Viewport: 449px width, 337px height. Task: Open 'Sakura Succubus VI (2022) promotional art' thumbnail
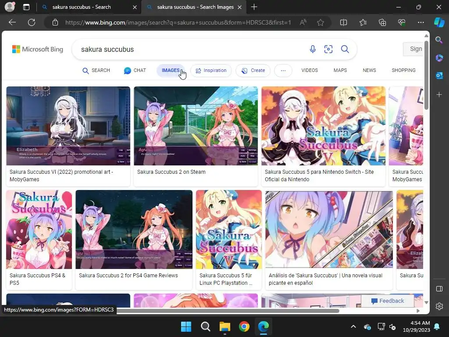click(x=68, y=126)
